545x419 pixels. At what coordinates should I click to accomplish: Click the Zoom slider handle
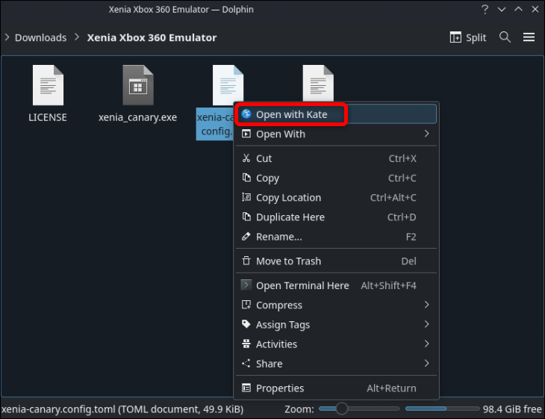342,409
